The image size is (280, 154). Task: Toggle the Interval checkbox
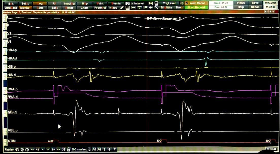(132, 3)
